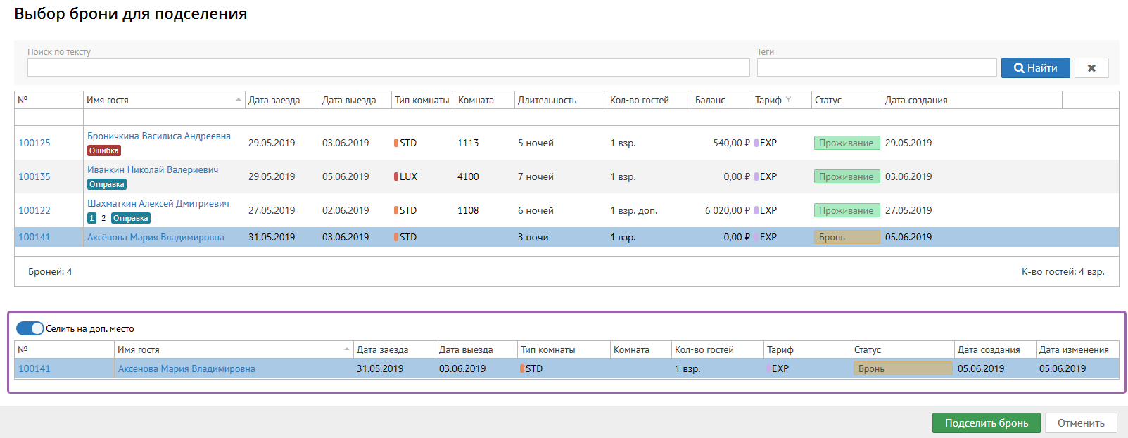Click Отправка badge under Иванкин Николай
The height and width of the screenshot is (438, 1128).
(x=107, y=184)
